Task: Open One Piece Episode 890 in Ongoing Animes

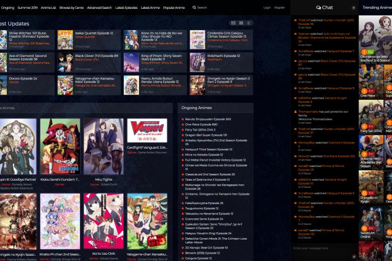Action: click(201, 125)
